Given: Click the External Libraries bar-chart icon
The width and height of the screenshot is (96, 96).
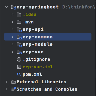Looking at the screenshot, I should pos(13,82).
